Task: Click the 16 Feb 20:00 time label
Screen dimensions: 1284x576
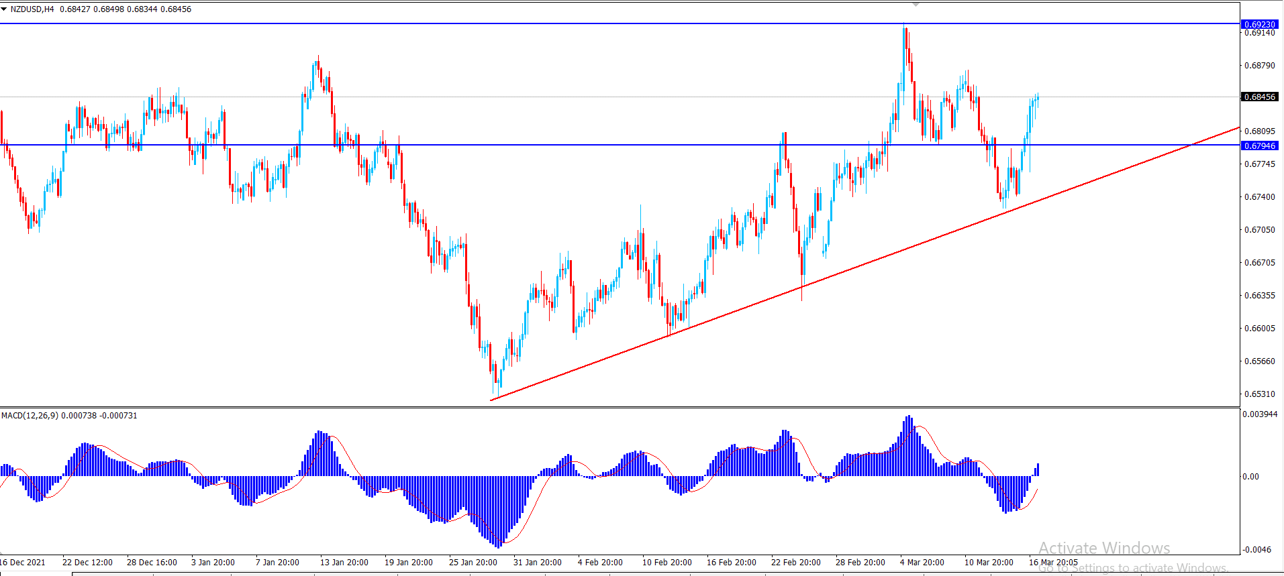Action: [x=731, y=563]
